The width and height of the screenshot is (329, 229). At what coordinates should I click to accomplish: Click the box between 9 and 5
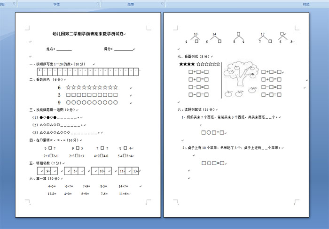78,148
